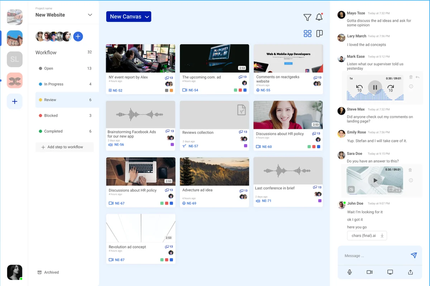Open the NE-71 ticket link

pos(267,201)
